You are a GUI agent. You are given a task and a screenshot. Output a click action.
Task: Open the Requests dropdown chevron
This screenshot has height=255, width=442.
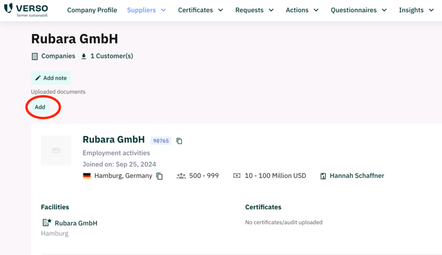coord(271,10)
